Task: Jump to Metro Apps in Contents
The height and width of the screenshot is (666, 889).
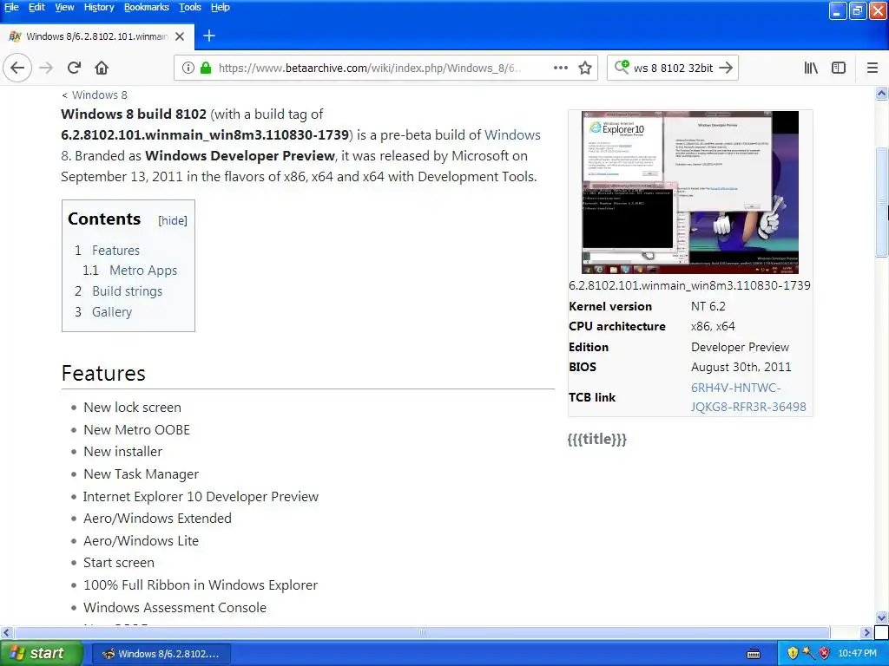Action: (143, 271)
